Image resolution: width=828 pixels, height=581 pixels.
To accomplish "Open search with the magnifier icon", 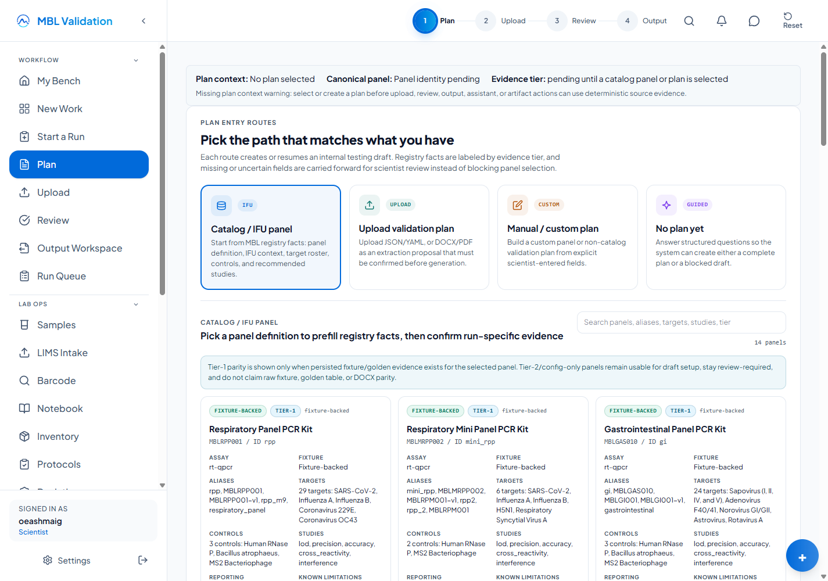I will pyautogui.click(x=689, y=21).
